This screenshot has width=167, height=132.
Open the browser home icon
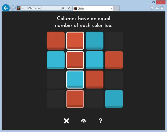152,8
